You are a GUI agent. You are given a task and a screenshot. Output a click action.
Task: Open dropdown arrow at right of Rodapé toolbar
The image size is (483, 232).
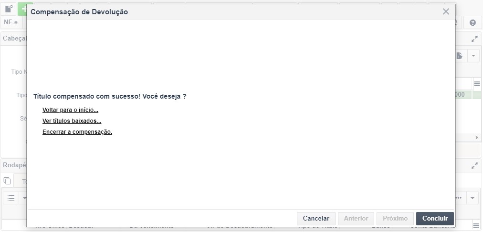(472, 197)
